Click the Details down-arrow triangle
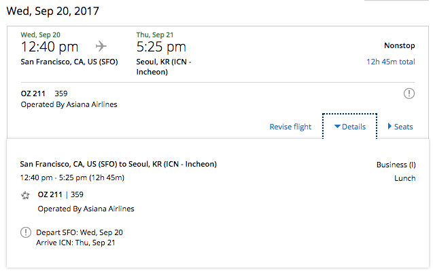 point(337,127)
